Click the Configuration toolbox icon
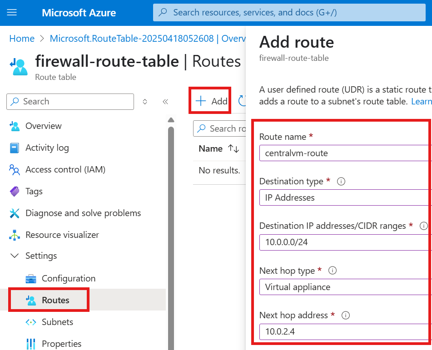The width and height of the screenshot is (432, 350). [31, 279]
